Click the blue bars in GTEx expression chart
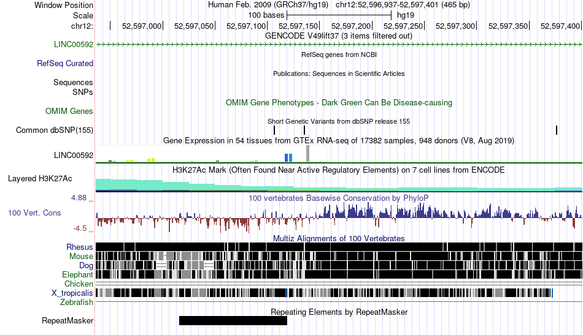The width and height of the screenshot is (583, 335). pos(288,157)
